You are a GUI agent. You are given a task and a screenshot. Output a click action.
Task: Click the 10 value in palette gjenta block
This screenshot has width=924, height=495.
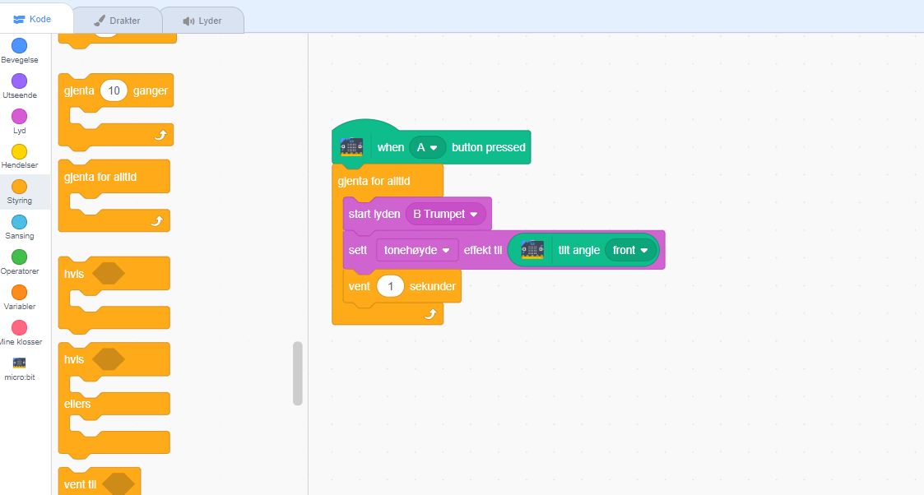[x=114, y=90]
